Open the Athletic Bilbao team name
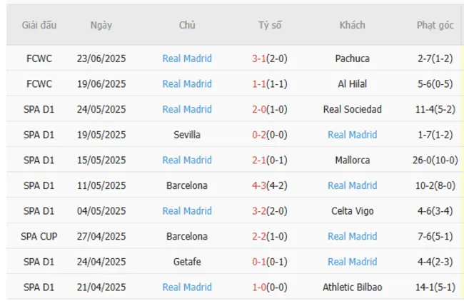 tap(352, 287)
